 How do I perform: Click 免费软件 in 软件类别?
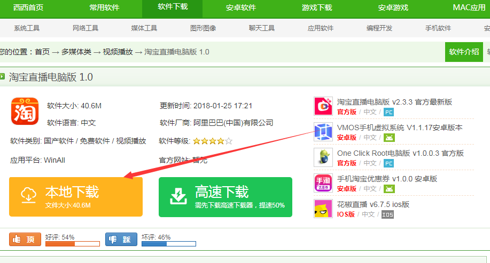point(95,141)
